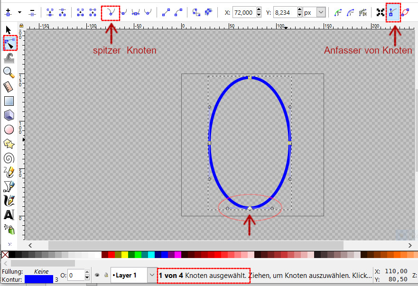Screen dimensions: 418x286
Task: Click the Object to Path icon
Action: pyautogui.click(x=196, y=12)
